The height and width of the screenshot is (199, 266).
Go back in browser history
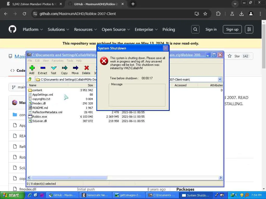(6, 14)
